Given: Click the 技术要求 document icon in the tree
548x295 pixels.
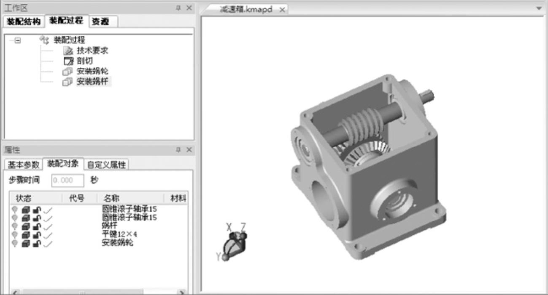Looking at the screenshot, I should tap(67, 51).
